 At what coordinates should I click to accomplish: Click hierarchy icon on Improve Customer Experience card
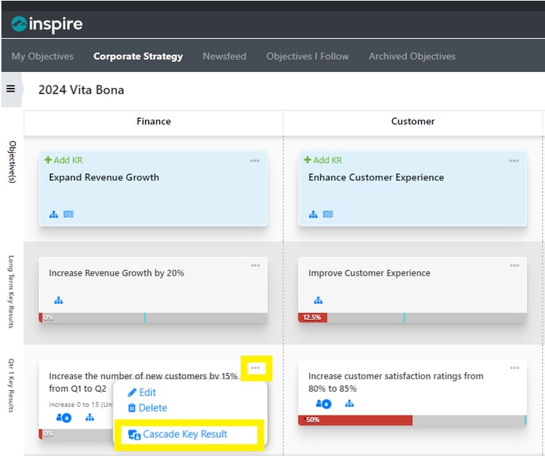pyautogui.click(x=318, y=300)
